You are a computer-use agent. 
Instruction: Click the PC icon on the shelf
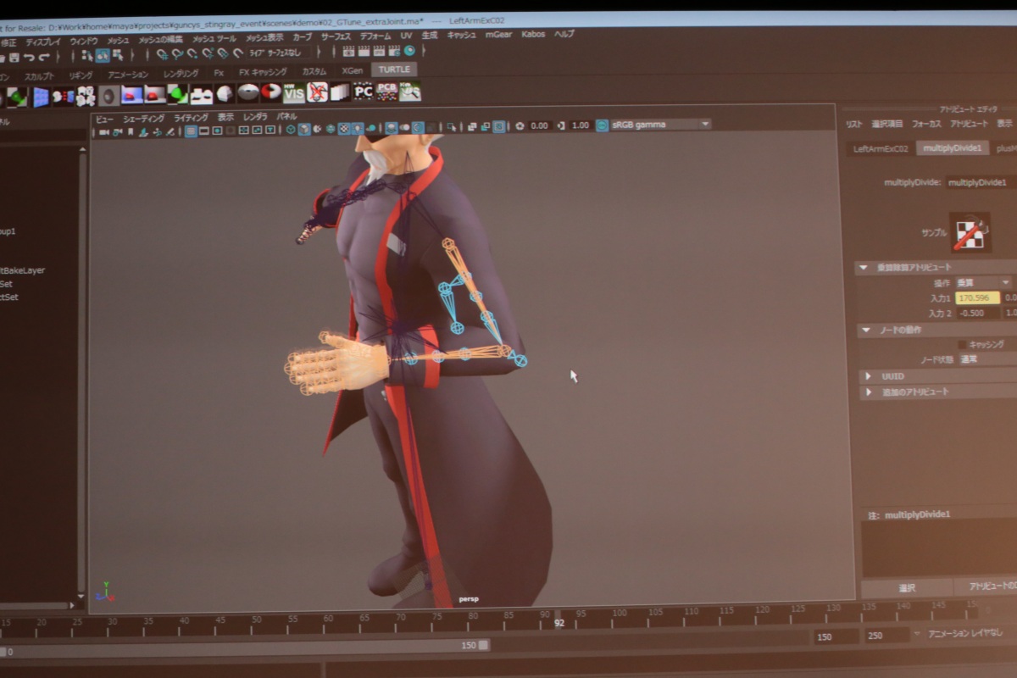point(364,92)
